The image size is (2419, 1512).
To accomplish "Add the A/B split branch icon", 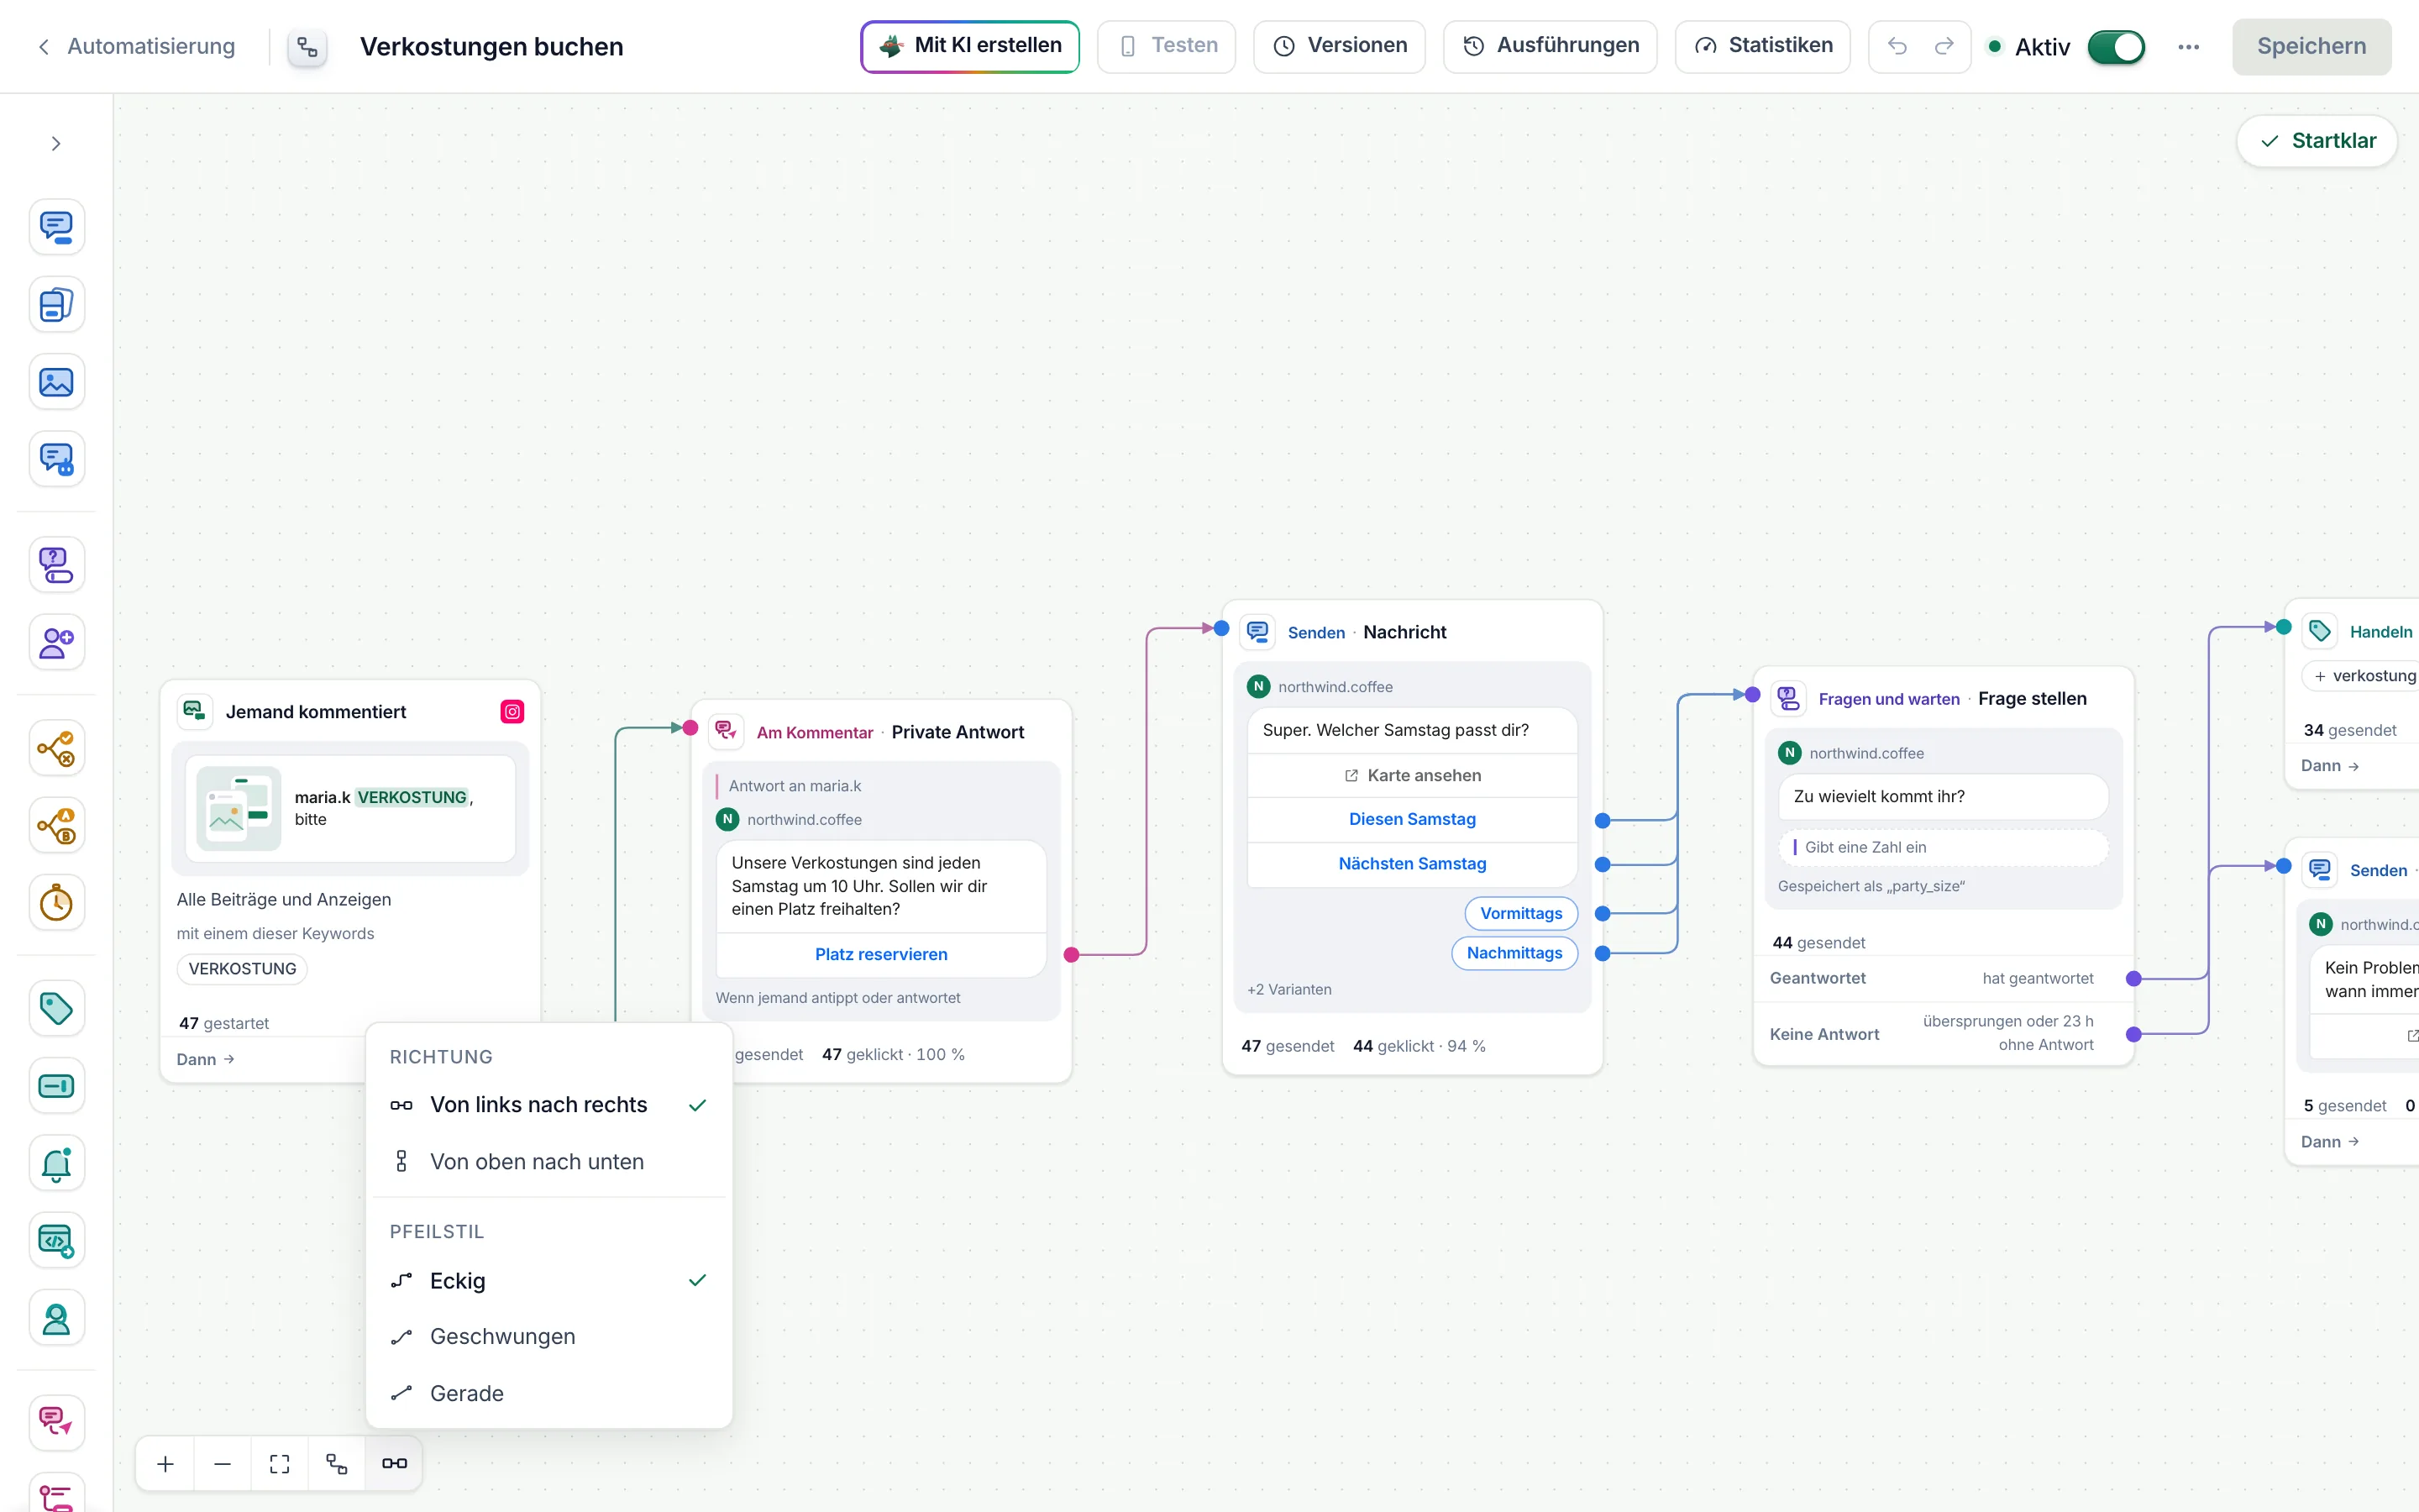I will click(56, 826).
